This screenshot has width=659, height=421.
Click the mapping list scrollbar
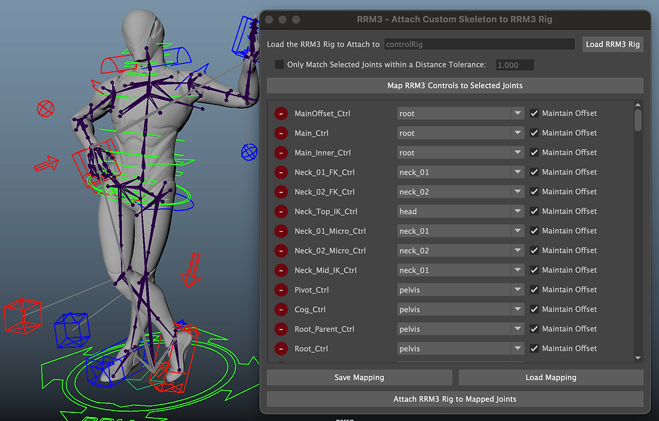pos(637,119)
